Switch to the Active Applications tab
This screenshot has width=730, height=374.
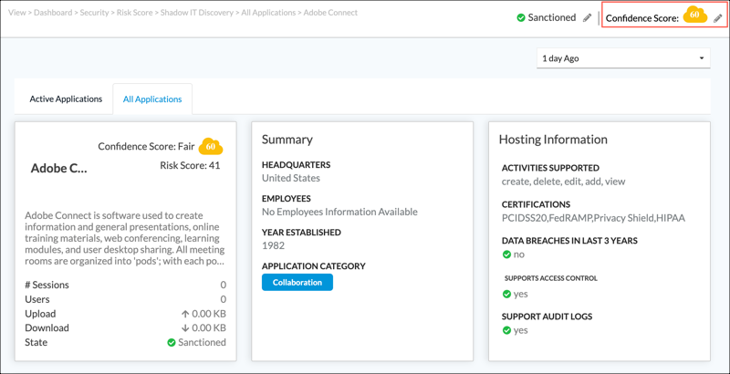tap(66, 99)
